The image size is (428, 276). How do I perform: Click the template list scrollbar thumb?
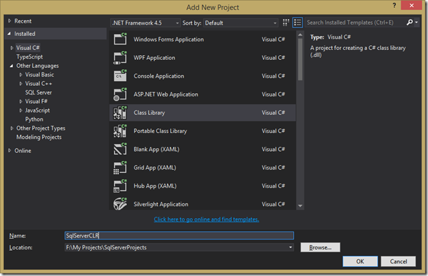[300, 59]
